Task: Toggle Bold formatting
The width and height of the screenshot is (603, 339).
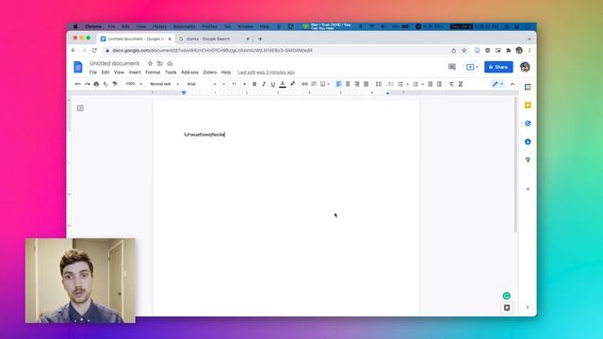Action: click(254, 84)
